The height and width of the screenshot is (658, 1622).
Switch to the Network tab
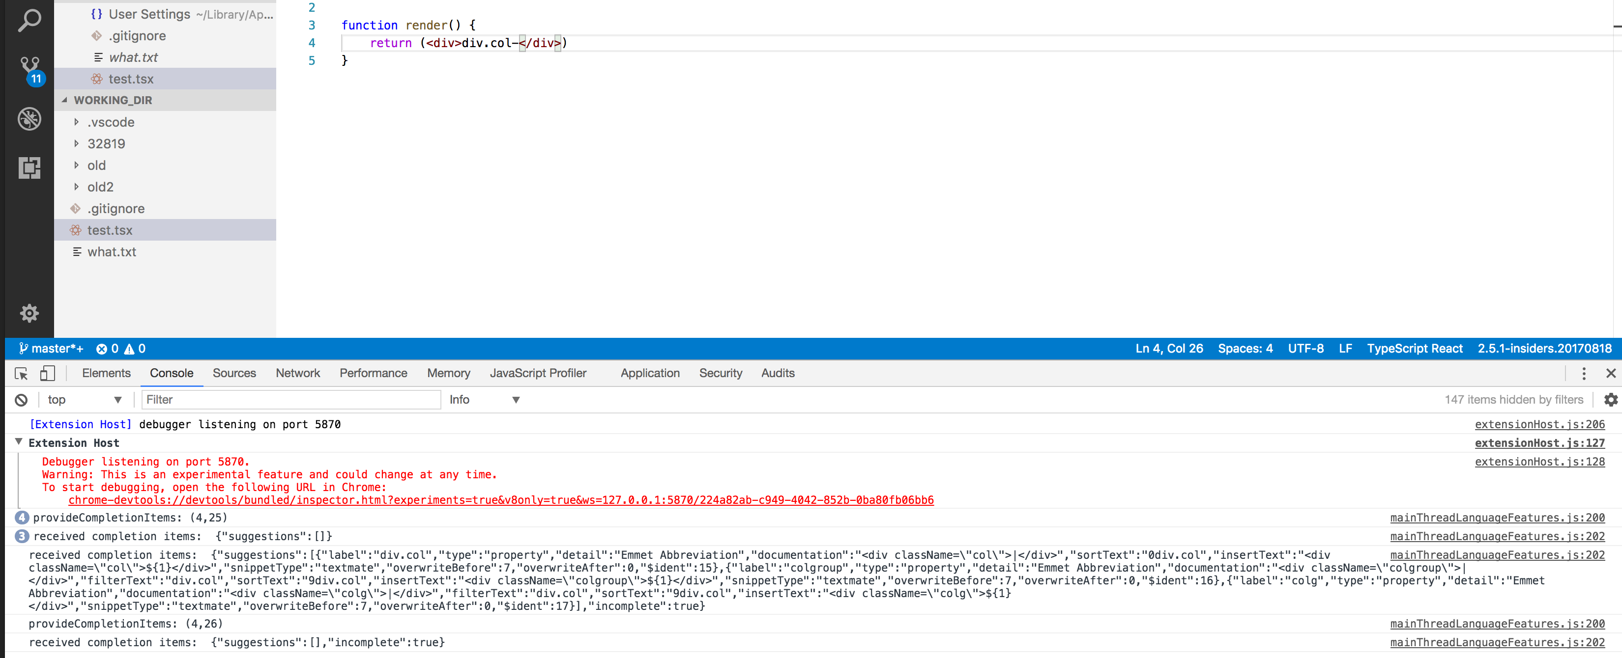click(x=297, y=373)
